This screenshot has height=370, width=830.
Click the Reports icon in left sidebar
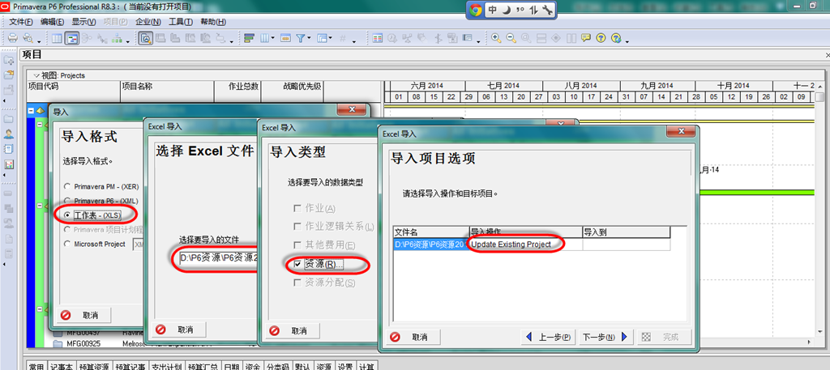[x=8, y=149]
